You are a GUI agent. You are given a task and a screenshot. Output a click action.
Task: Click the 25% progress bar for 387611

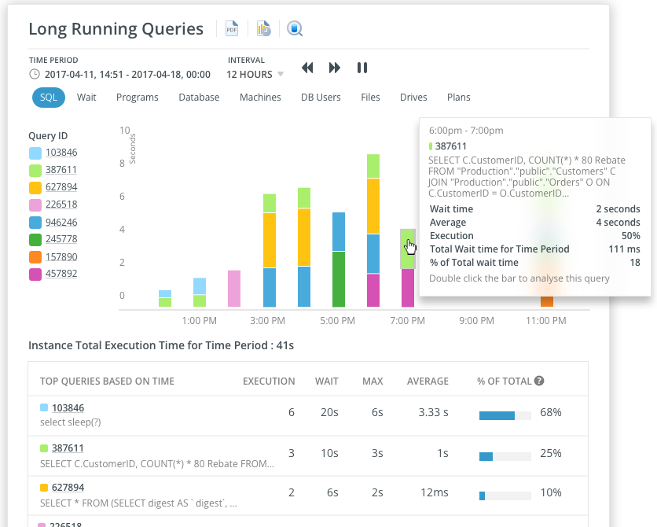pos(505,456)
